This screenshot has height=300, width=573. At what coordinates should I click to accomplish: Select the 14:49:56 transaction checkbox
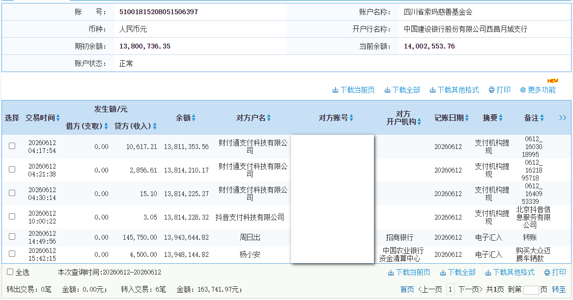(12, 237)
